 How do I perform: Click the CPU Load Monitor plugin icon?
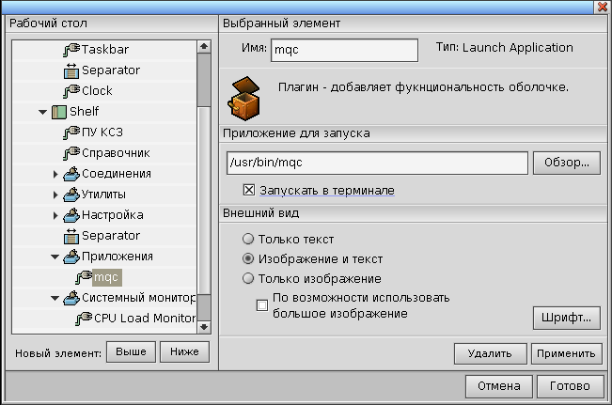point(84,319)
